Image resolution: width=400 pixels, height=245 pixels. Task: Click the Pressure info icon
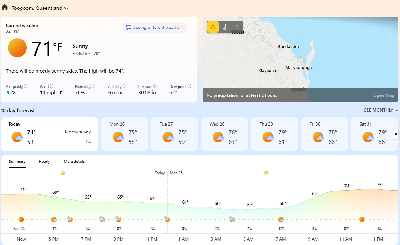(155, 86)
